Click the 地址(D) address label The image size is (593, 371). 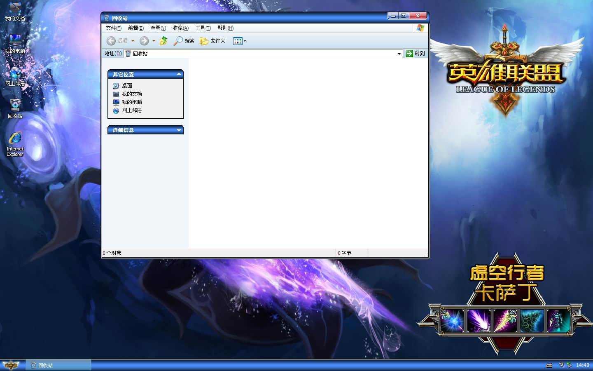[113, 54]
